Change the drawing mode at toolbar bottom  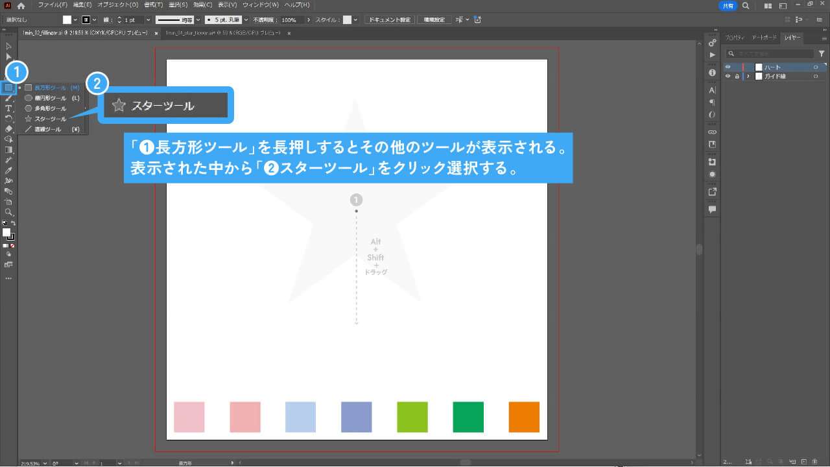click(8, 254)
